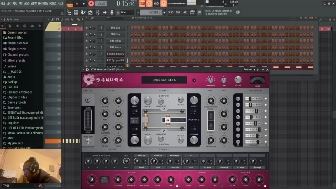Toggle the Delay effect on/off LED
The height and width of the screenshot is (189, 336).
click(x=177, y=186)
